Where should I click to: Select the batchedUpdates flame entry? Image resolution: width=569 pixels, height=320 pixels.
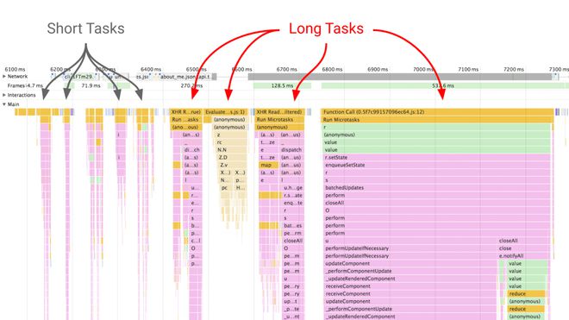(437, 188)
